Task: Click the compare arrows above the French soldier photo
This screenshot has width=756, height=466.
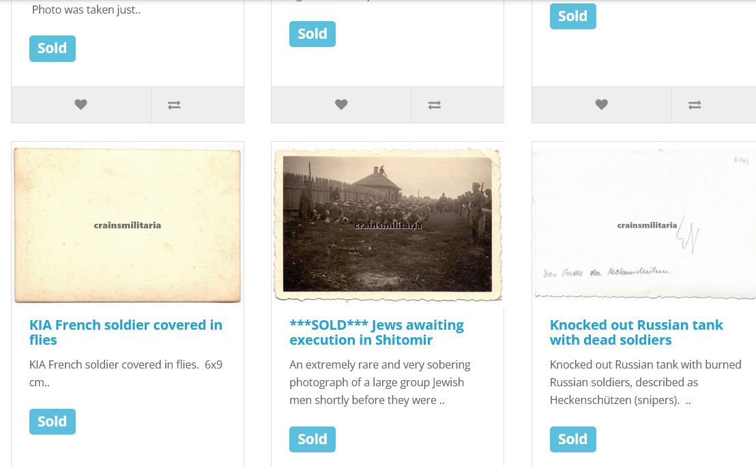Action: (x=174, y=105)
